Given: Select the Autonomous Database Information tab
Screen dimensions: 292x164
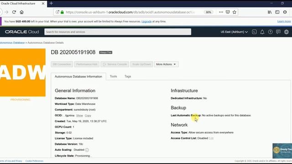Looking at the screenshot, I should [x=78, y=77].
